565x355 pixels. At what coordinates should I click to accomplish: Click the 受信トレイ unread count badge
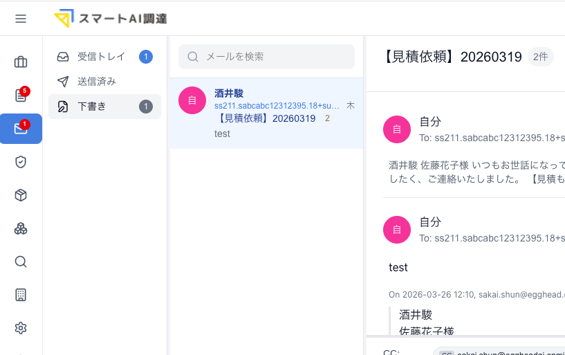coord(146,57)
